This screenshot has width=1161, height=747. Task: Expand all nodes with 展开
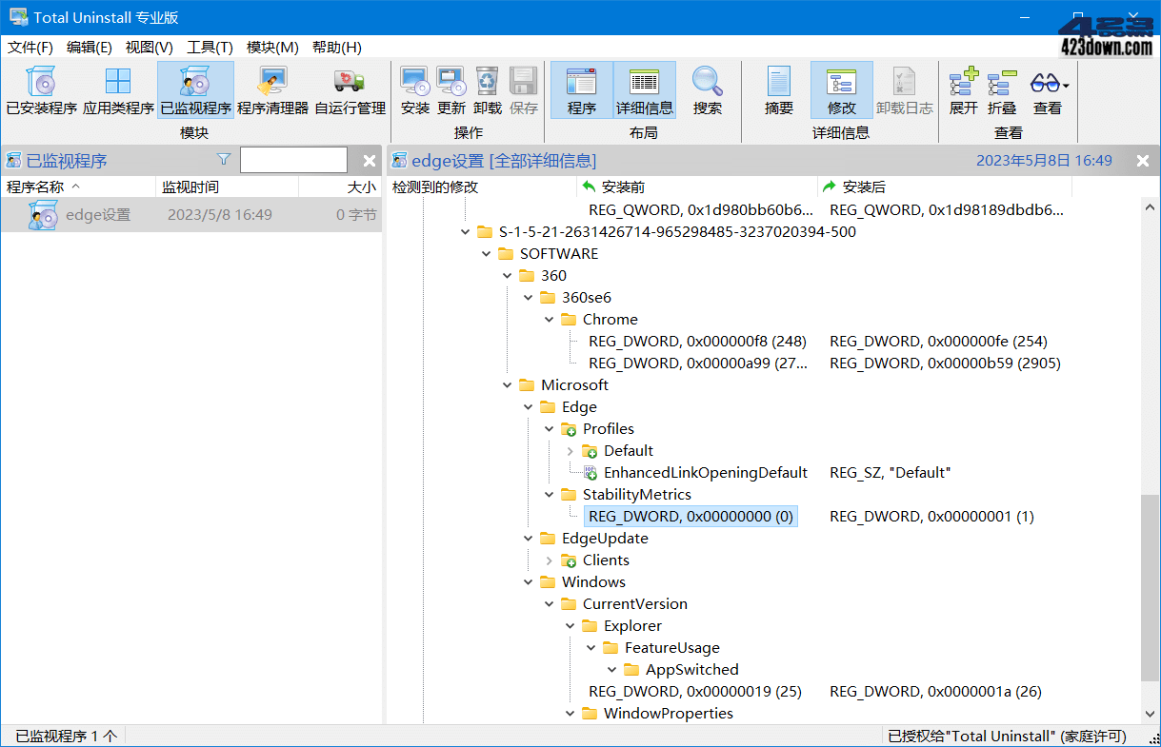coord(963,91)
